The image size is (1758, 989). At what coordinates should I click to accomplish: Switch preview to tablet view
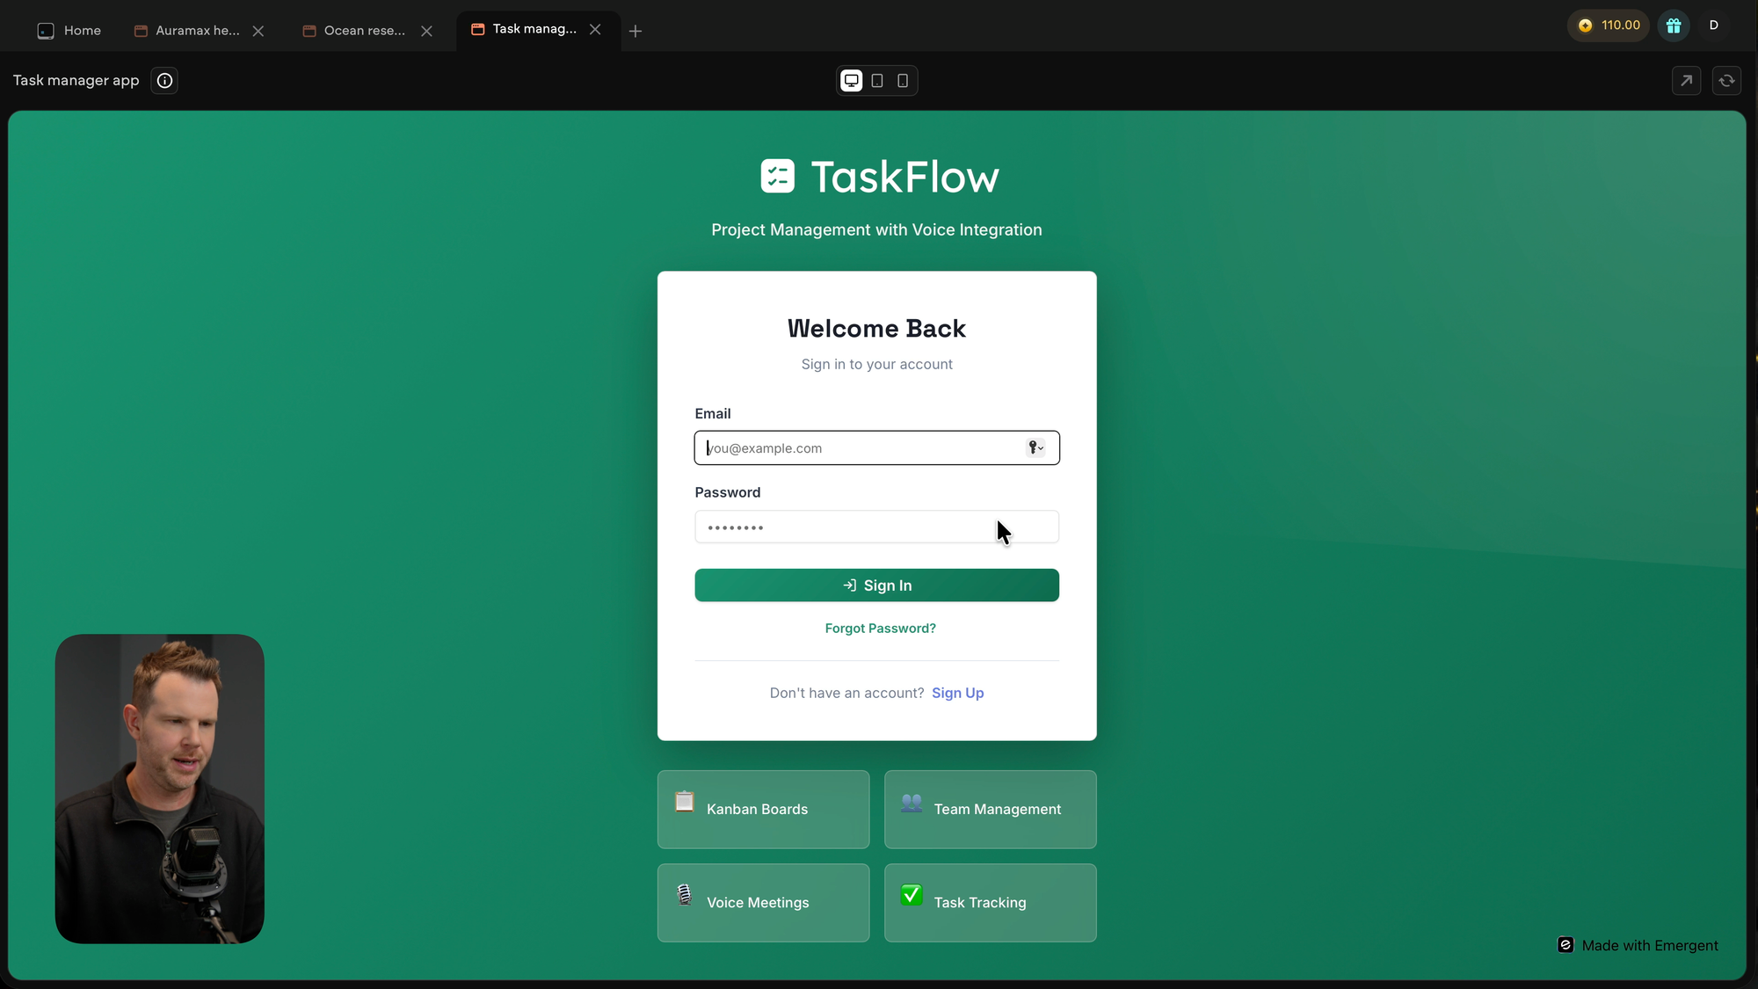877,81
